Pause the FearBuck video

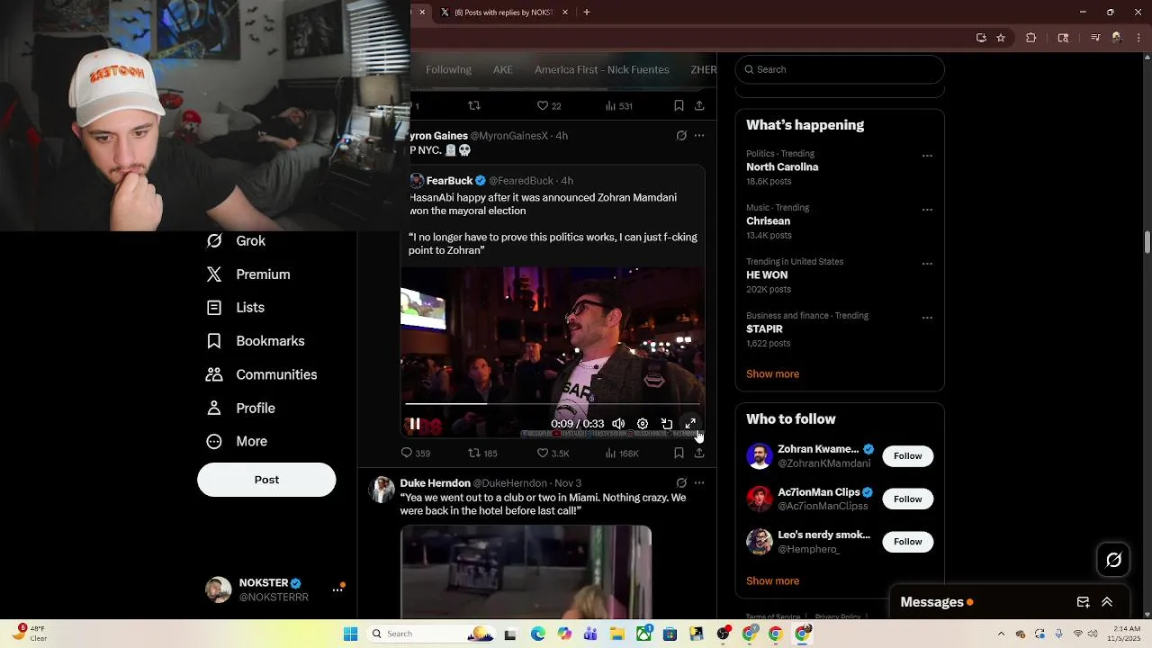415,424
